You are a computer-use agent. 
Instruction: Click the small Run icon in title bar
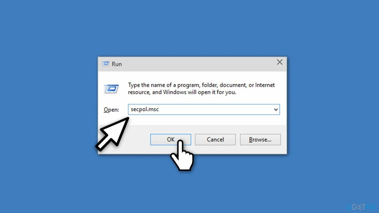click(x=105, y=64)
